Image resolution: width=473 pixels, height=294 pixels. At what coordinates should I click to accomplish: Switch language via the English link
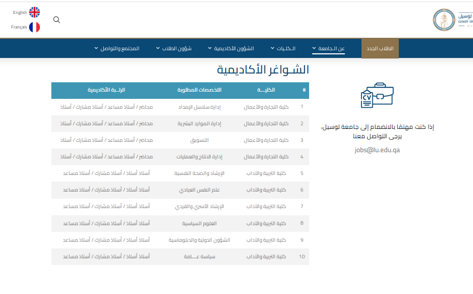pos(20,12)
